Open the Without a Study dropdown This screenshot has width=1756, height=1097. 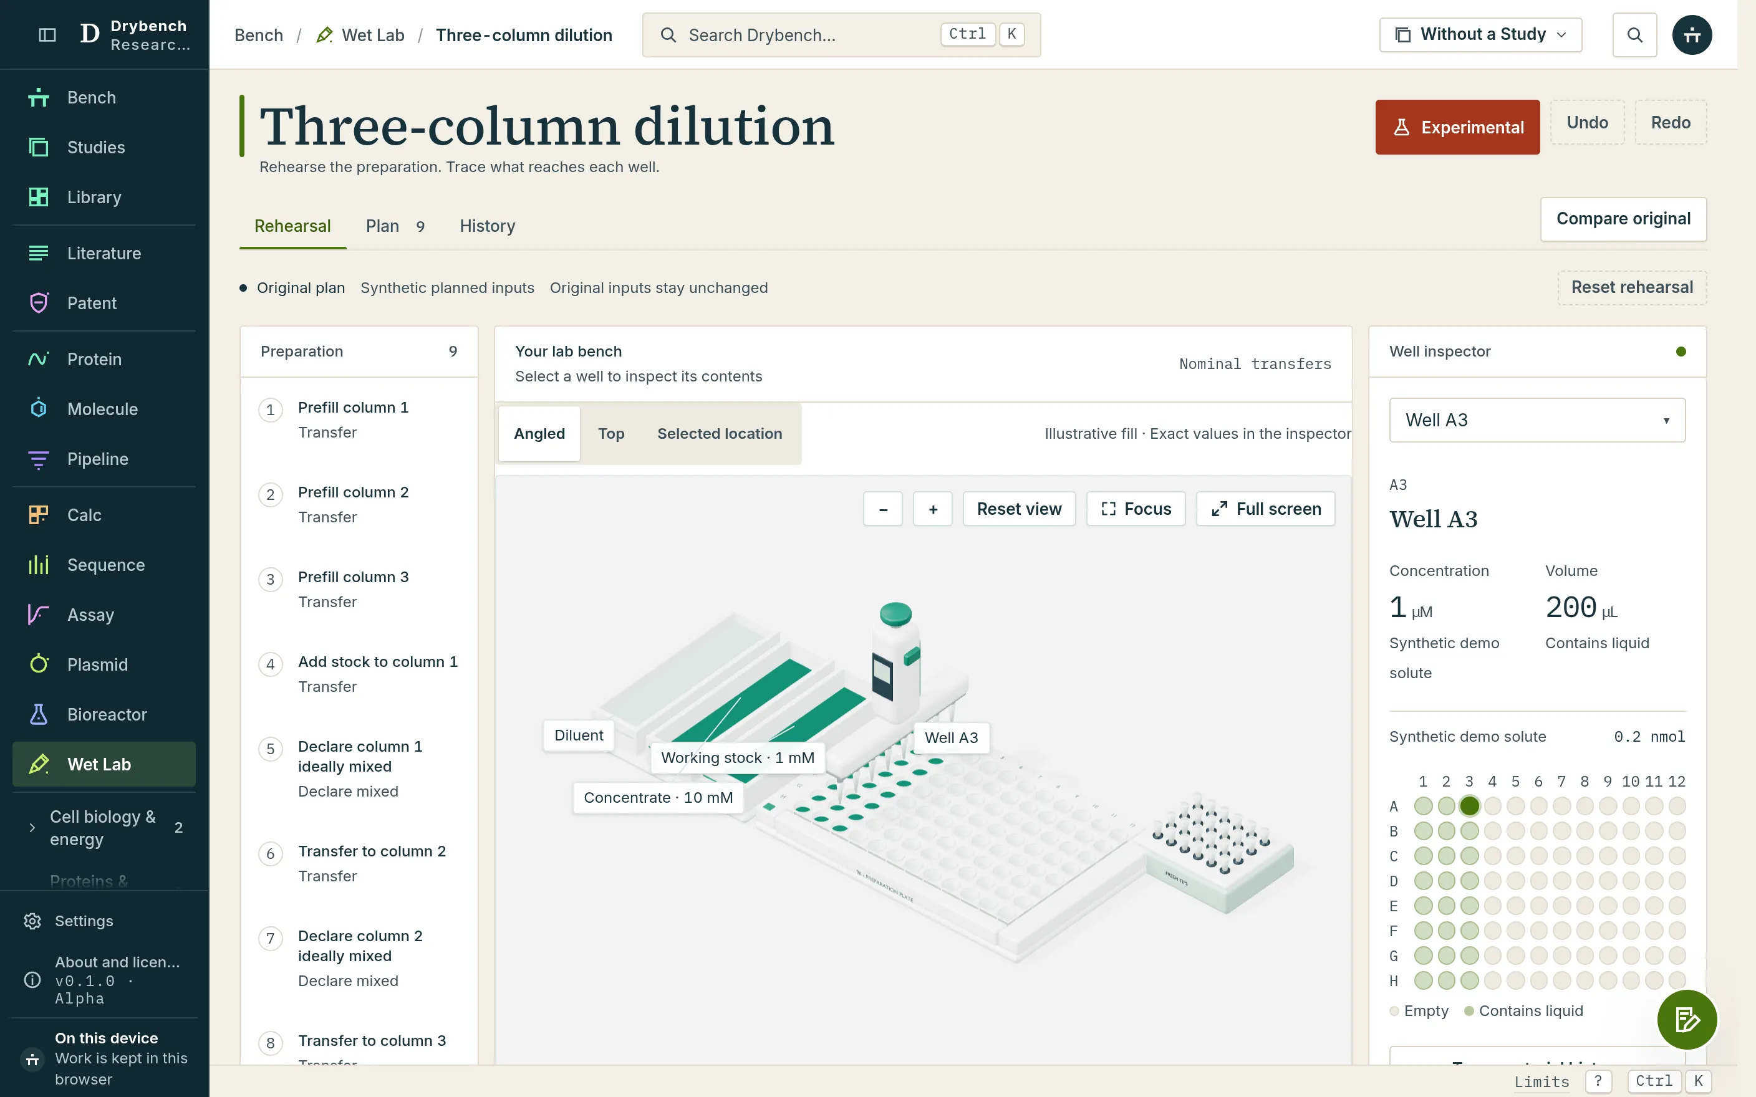pyautogui.click(x=1480, y=35)
